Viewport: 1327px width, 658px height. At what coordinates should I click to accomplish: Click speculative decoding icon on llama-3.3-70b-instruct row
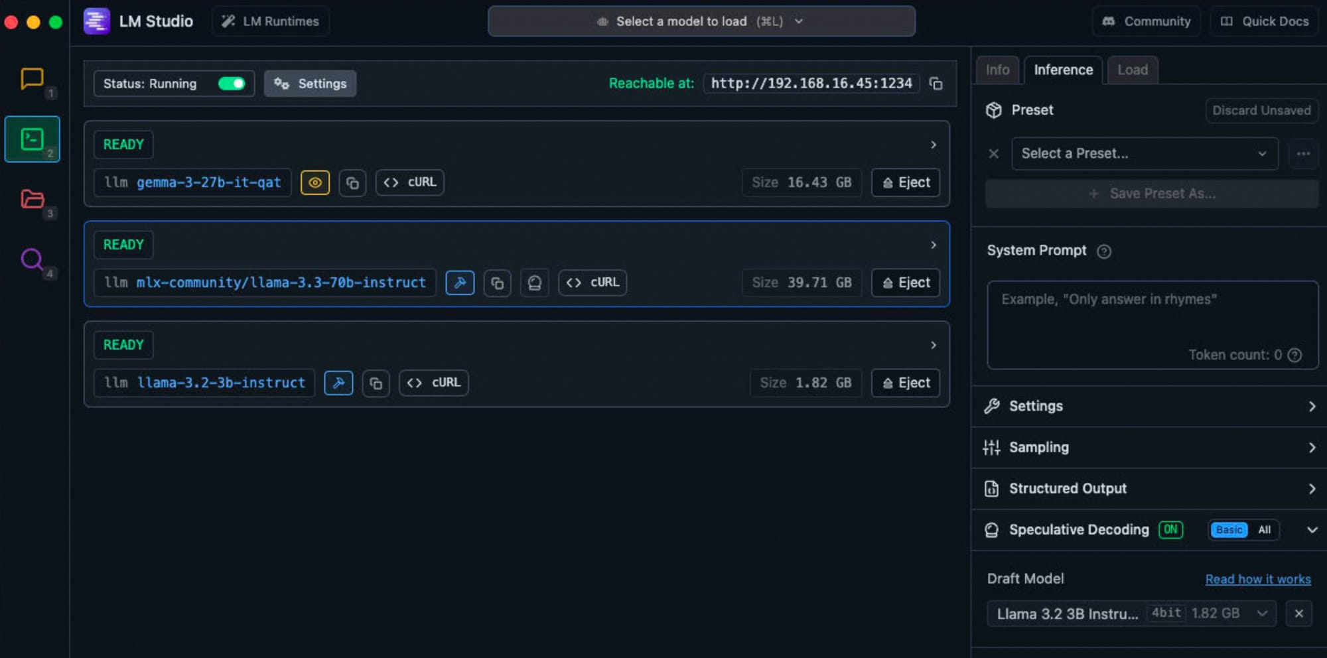pyautogui.click(x=535, y=283)
